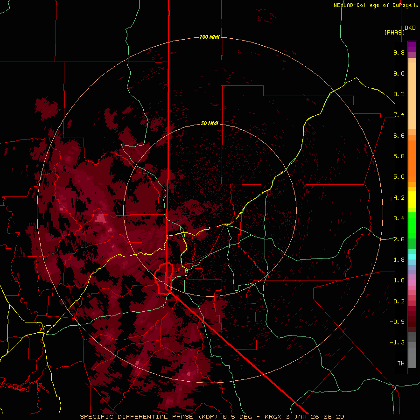The width and height of the screenshot is (420, 420).
Task: Click the 7.4 scale label
Action: pyautogui.click(x=399, y=115)
